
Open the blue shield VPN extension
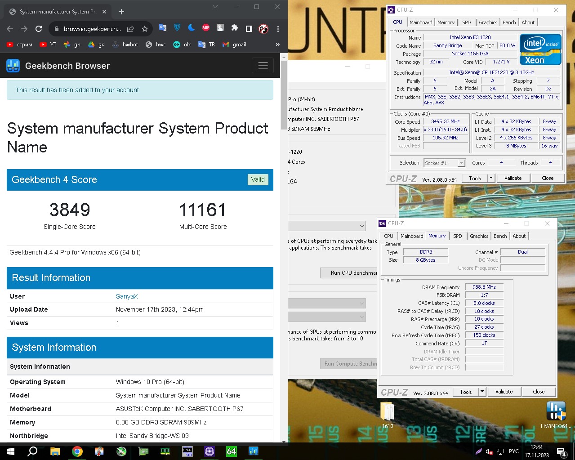point(177,28)
